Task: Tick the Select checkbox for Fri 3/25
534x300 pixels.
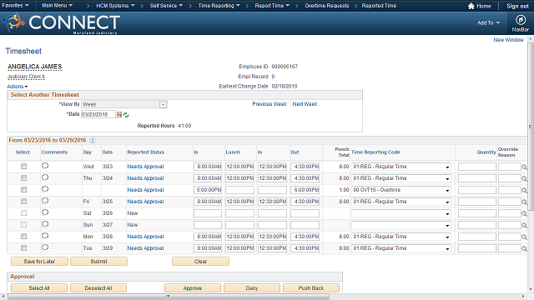Action: coord(23,202)
